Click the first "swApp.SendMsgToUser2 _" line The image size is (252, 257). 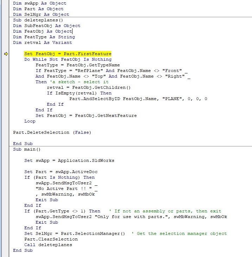pyautogui.click(x=67, y=183)
